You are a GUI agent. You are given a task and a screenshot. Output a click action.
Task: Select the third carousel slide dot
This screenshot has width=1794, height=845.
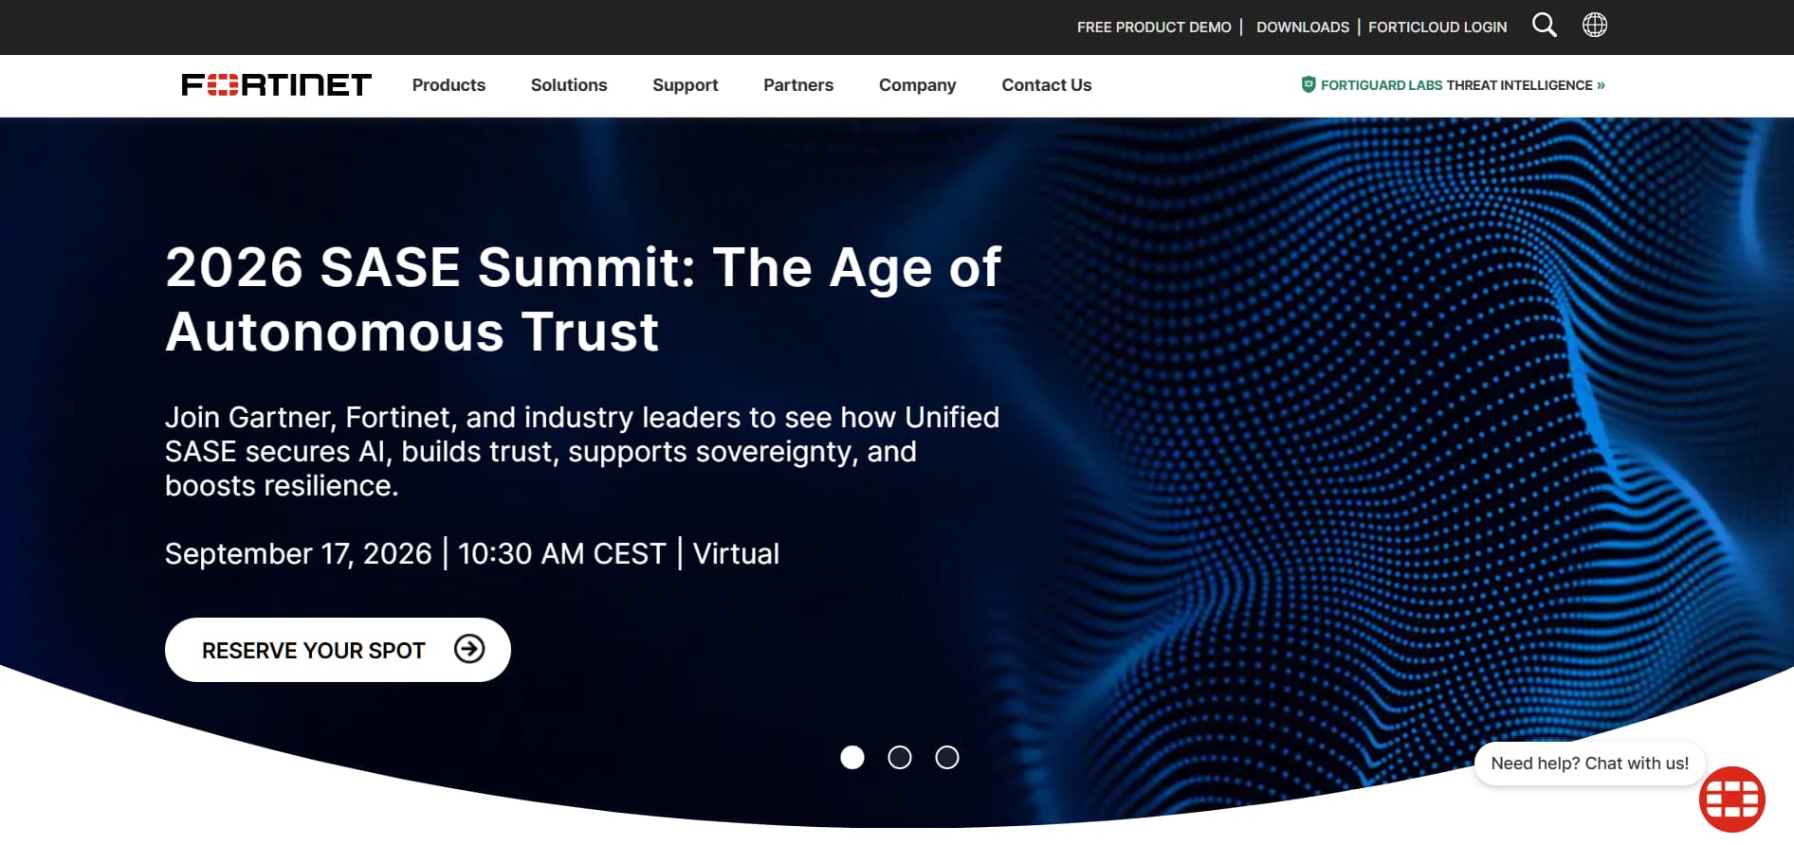[947, 758]
